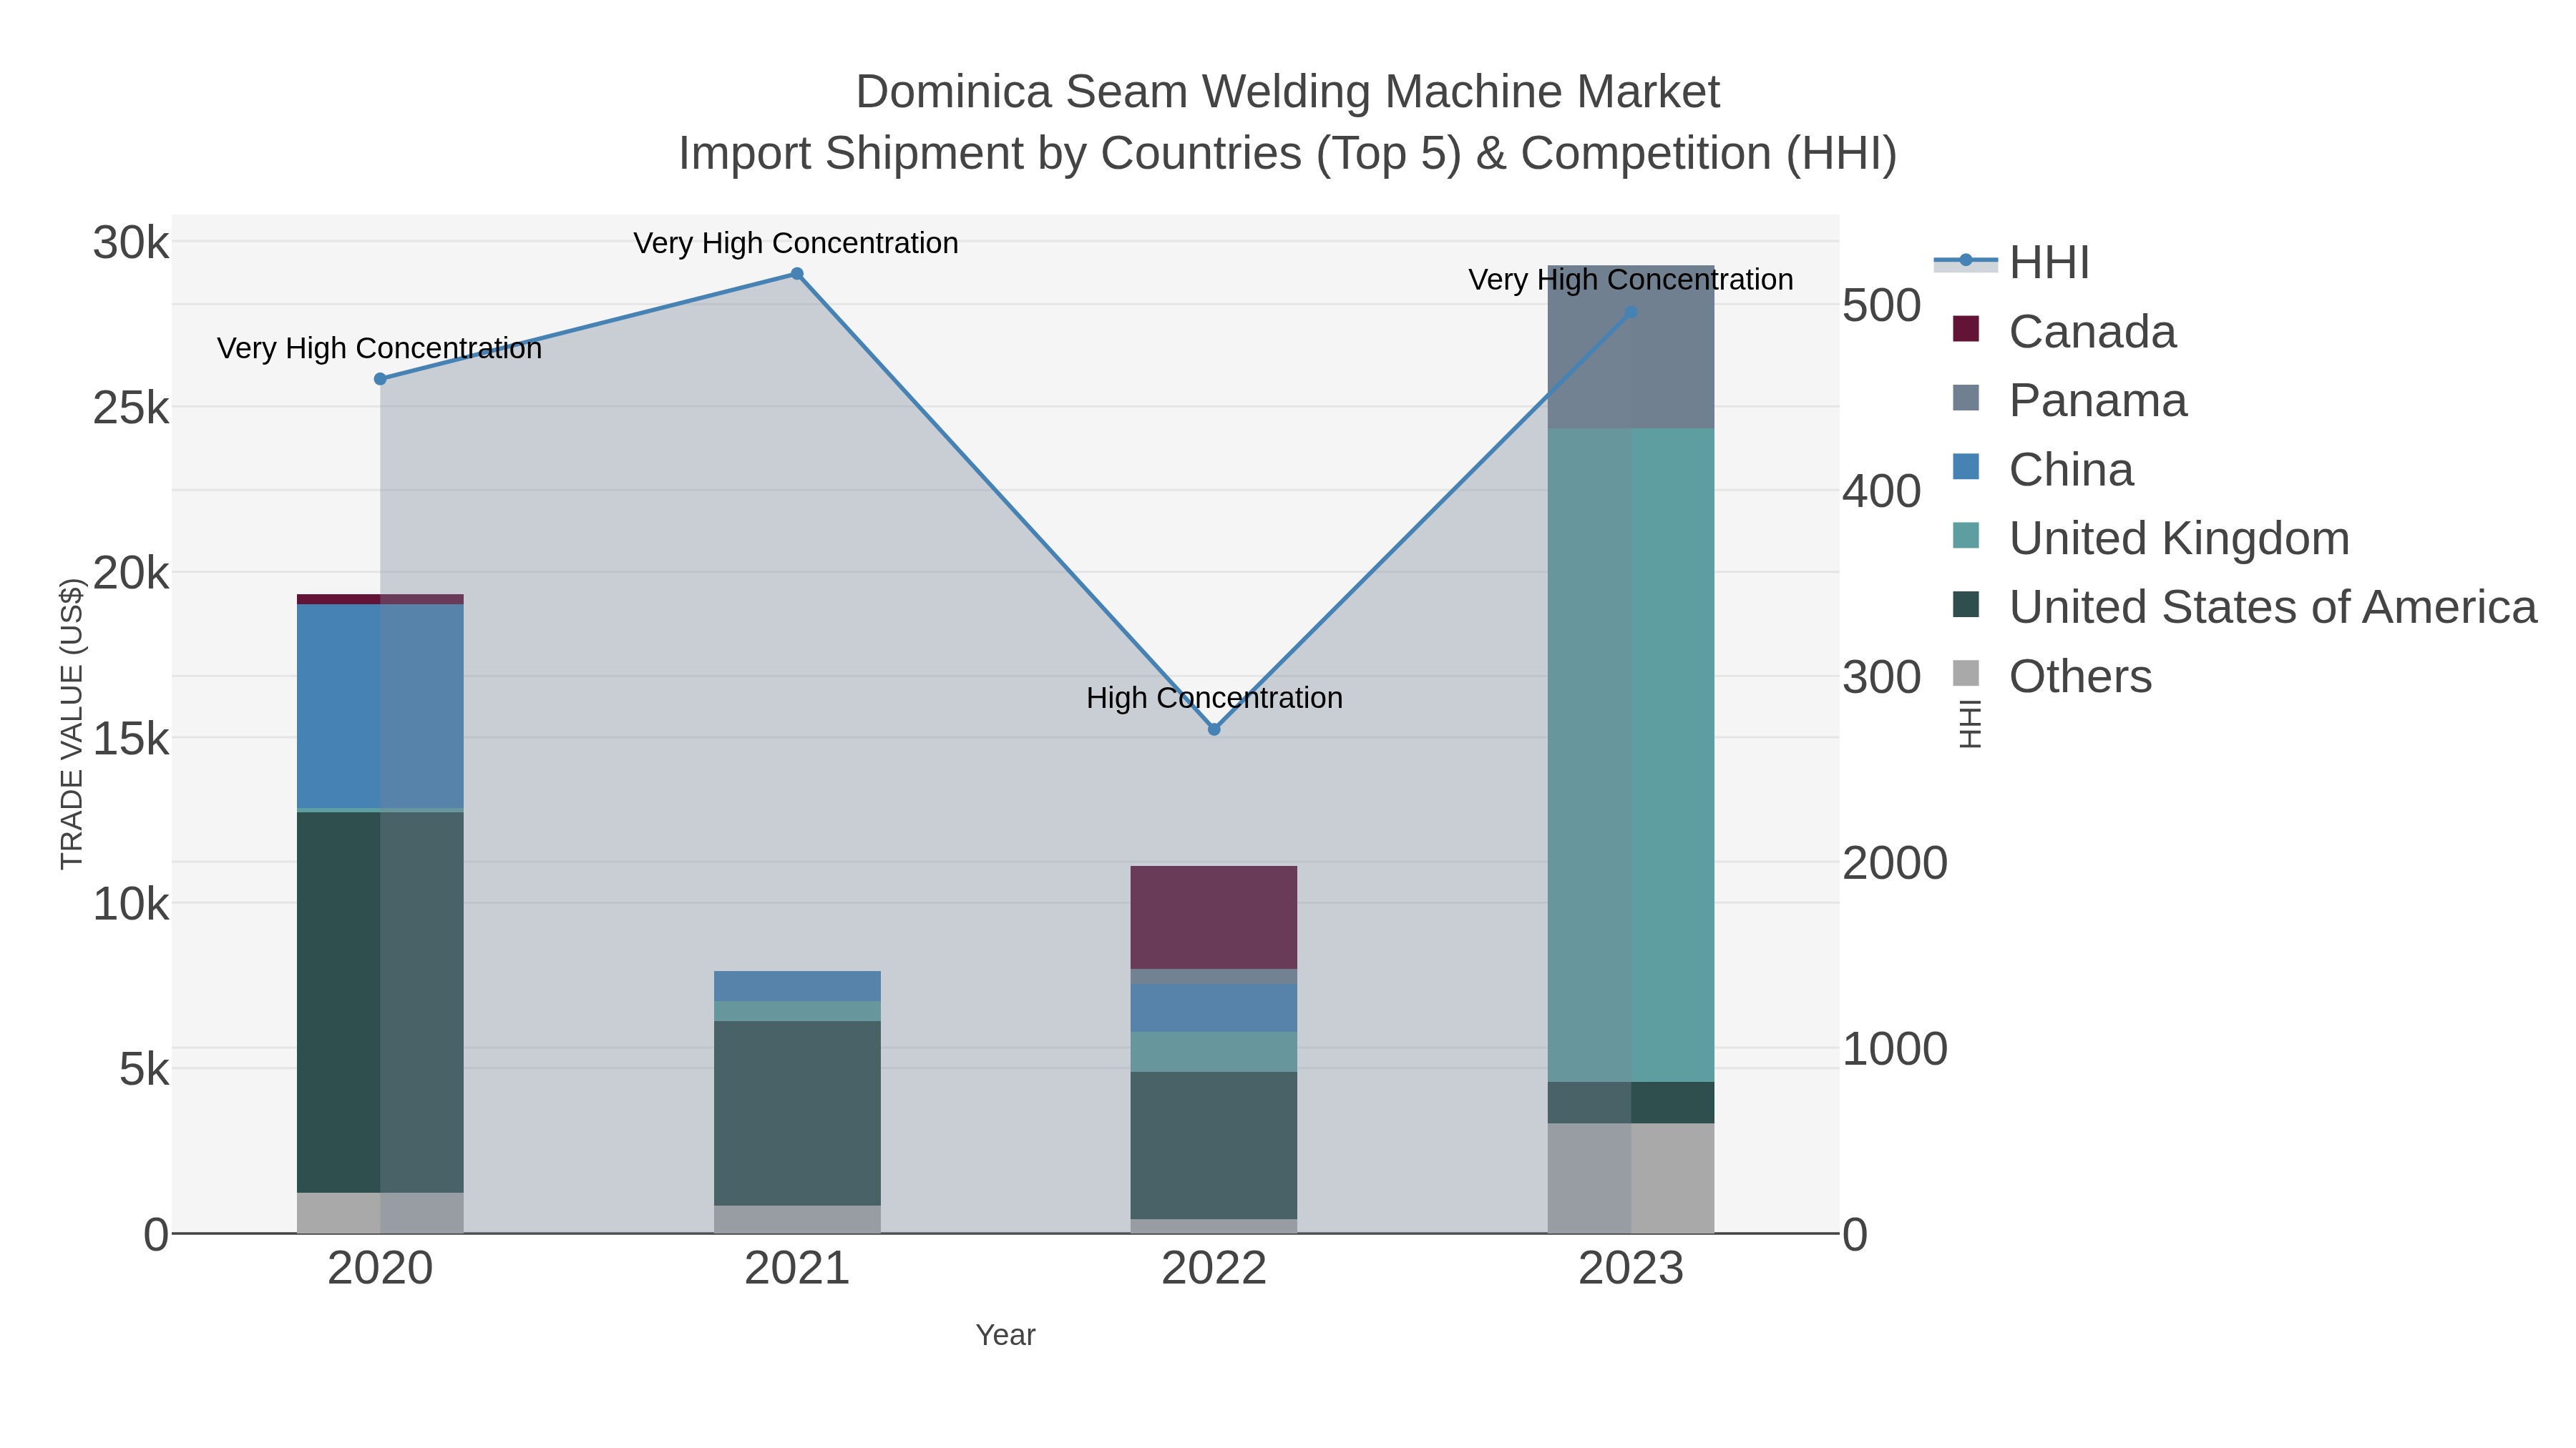Toggle the China legend entry
The height and width of the screenshot is (1448, 2576).
[2043, 468]
